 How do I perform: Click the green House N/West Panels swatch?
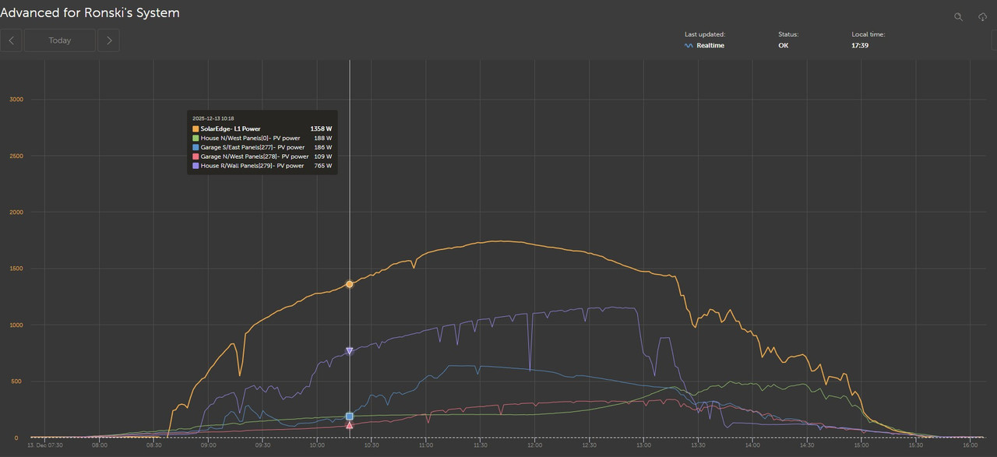click(x=196, y=138)
